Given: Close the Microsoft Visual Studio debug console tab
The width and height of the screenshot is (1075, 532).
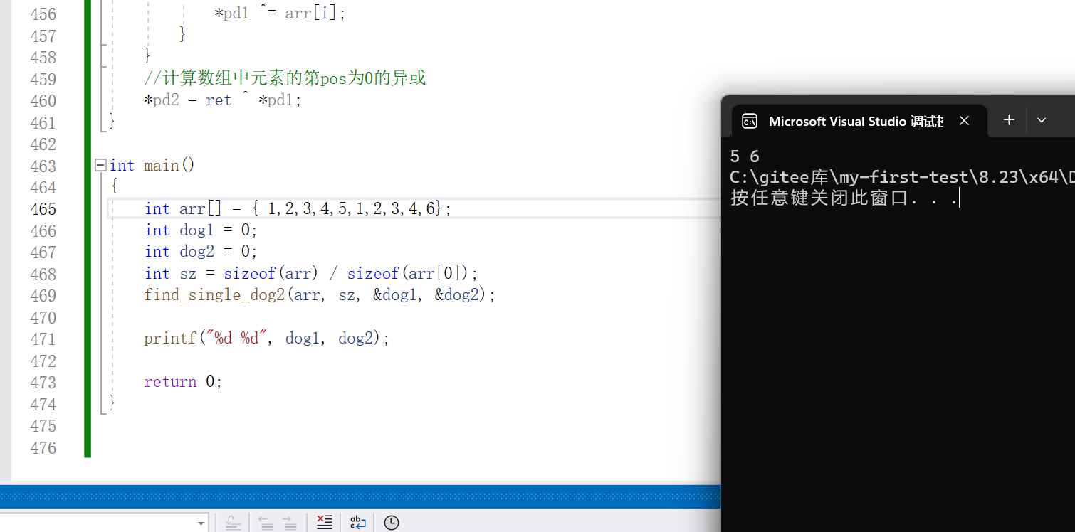Looking at the screenshot, I should tap(964, 121).
